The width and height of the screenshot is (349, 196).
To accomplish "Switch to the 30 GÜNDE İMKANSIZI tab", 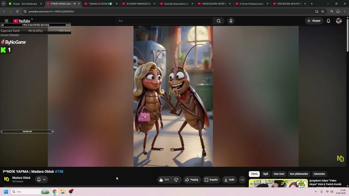I will click(x=139, y=4).
